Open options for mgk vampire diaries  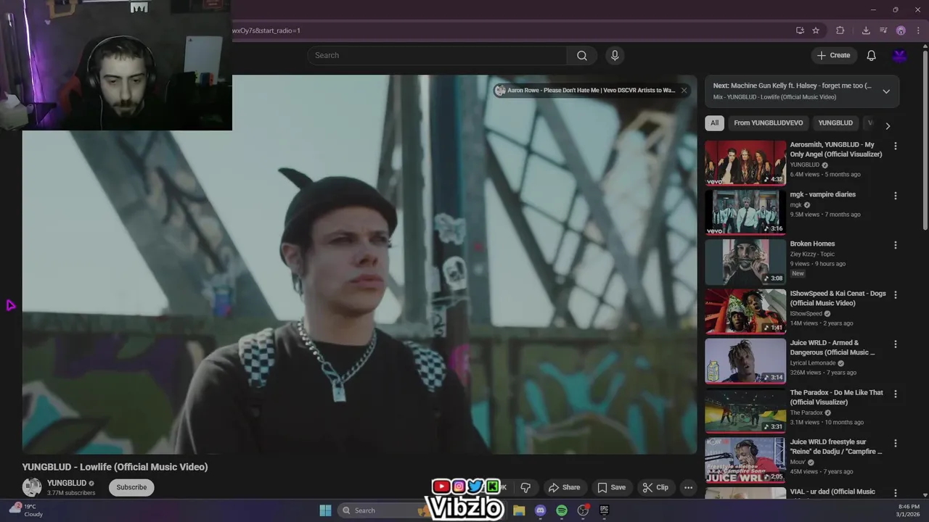(x=896, y=196)
